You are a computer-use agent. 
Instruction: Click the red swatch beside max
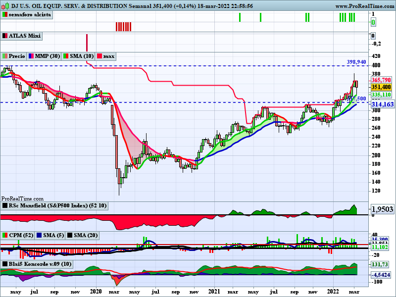[99, 56]
